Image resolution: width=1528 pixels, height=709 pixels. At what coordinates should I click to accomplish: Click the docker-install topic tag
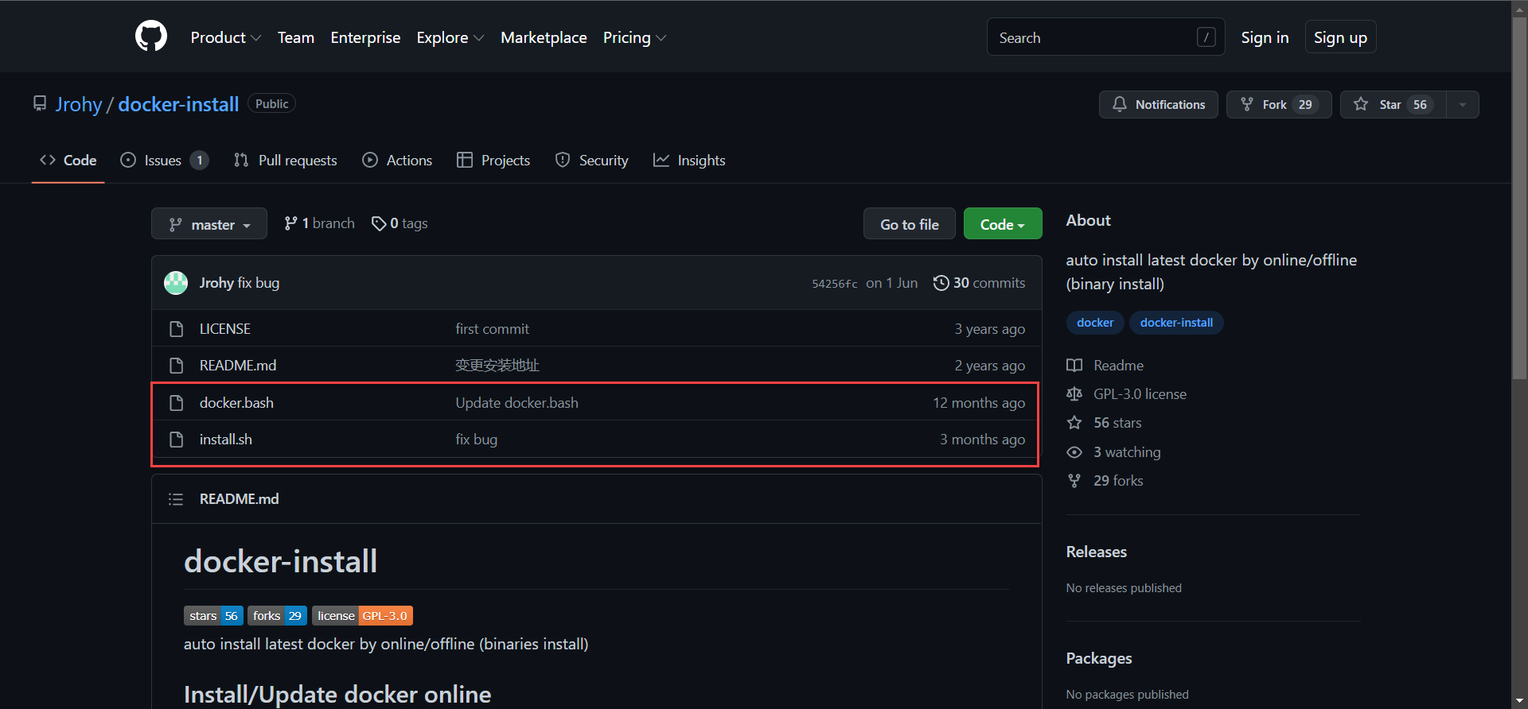(x=1176, y=323)
